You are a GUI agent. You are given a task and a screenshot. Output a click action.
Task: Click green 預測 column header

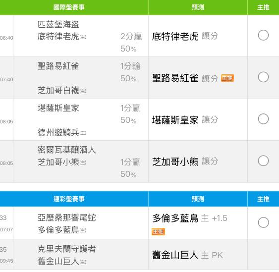[198, 7]
